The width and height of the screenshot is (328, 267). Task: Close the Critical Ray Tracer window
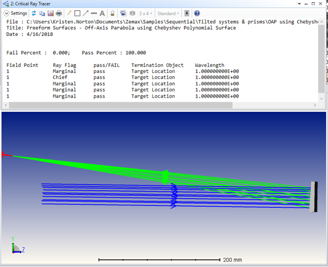point(320,4)
